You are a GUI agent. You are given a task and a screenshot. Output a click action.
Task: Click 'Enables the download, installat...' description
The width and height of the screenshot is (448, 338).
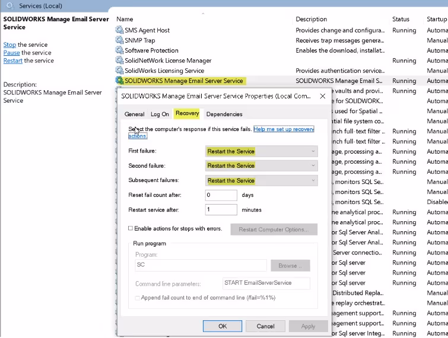tap(340, 50)
